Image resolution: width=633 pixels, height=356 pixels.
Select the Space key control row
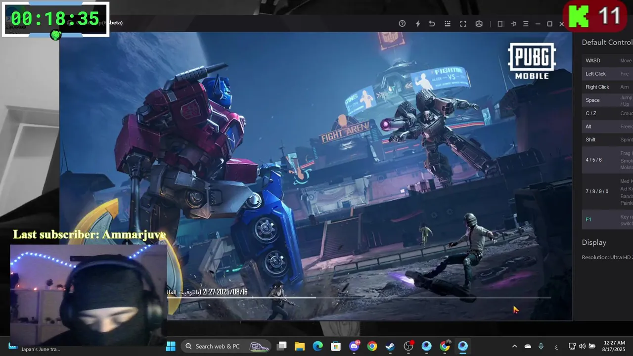point(607,100)
